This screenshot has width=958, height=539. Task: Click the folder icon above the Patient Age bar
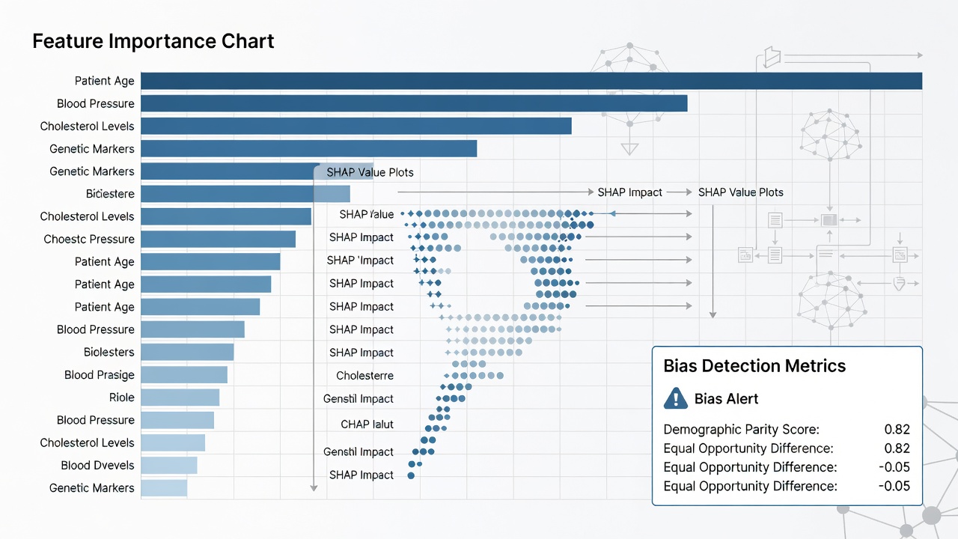click(x=772, y=55)
